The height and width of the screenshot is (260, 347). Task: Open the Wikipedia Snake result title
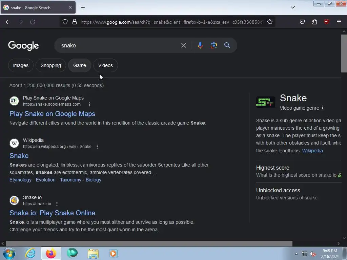coord(19,156)
